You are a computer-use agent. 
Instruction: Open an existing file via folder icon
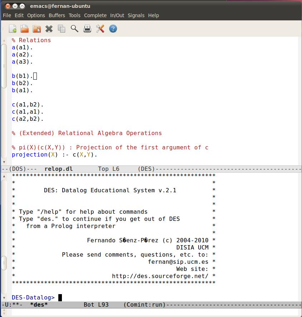[x=24, y=29]
